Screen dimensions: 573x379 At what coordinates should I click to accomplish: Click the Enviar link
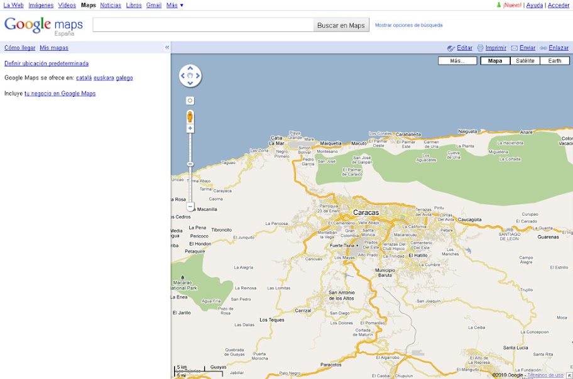coord(528,48)
